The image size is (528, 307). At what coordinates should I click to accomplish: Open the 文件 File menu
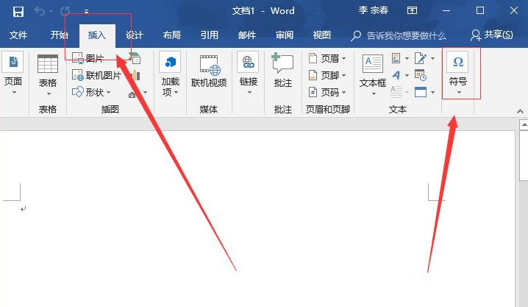point(18,35)
